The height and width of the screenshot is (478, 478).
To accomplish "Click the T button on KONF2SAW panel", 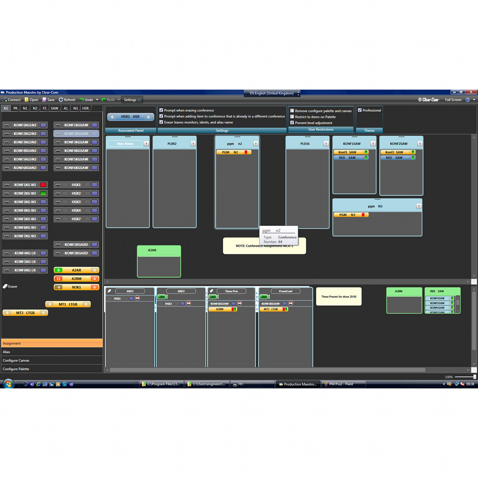I will pyautogui.click(x=420, y=144).
